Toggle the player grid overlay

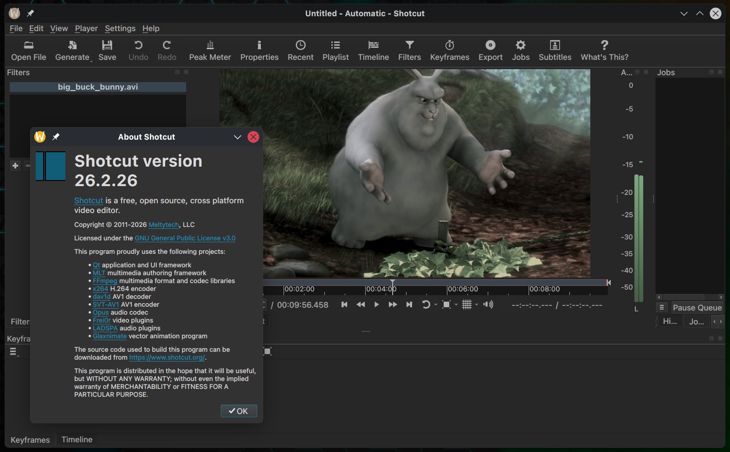tap(466, 304)
